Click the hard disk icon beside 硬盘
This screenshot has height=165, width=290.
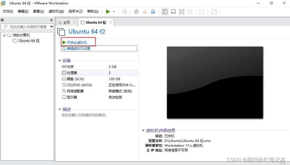point(64,79)
